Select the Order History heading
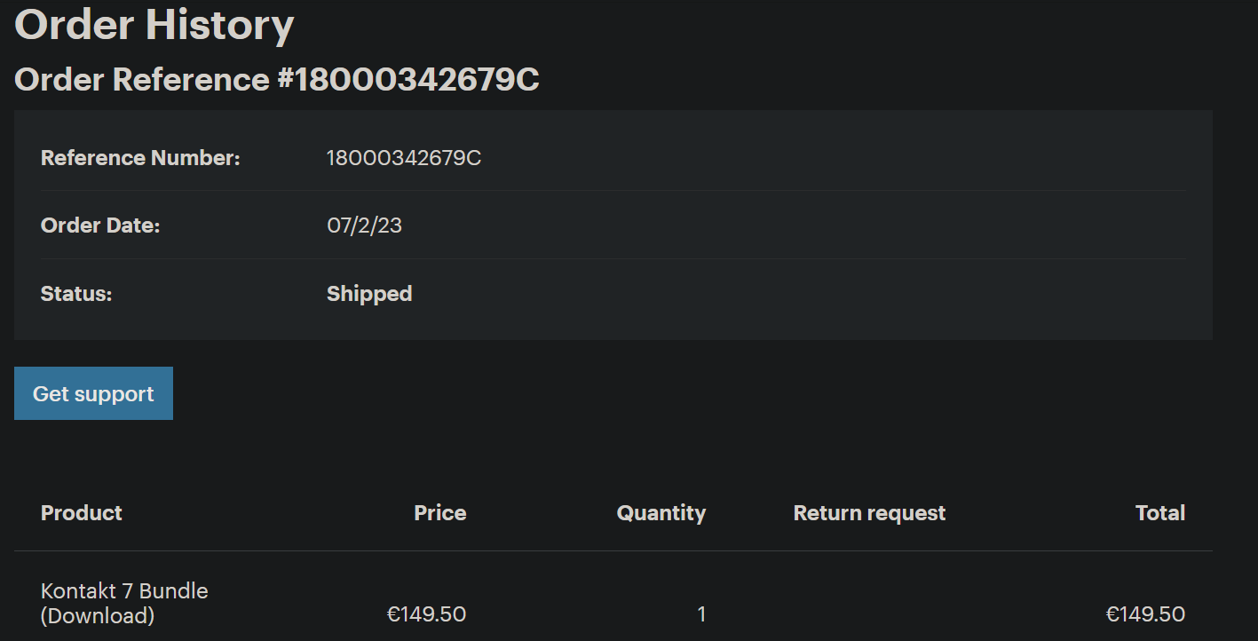 pos(154,25)
